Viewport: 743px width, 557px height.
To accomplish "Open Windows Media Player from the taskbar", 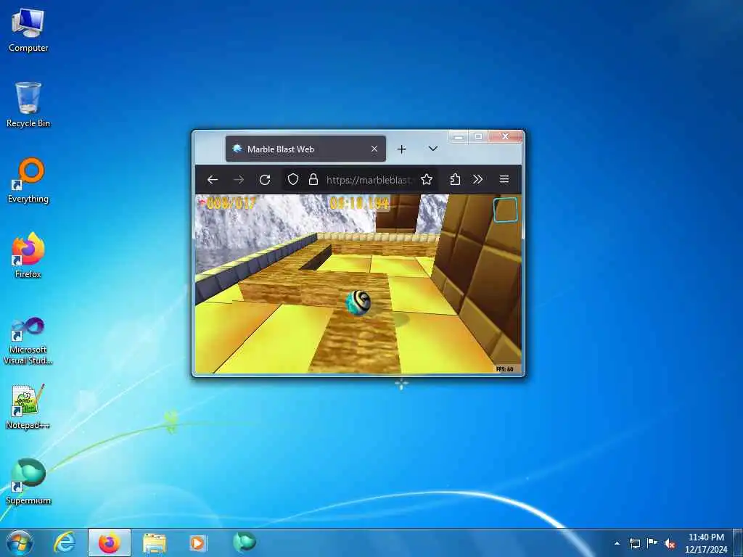I will tap(197, 542).
